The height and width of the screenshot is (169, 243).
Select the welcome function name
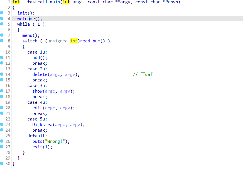26,19
